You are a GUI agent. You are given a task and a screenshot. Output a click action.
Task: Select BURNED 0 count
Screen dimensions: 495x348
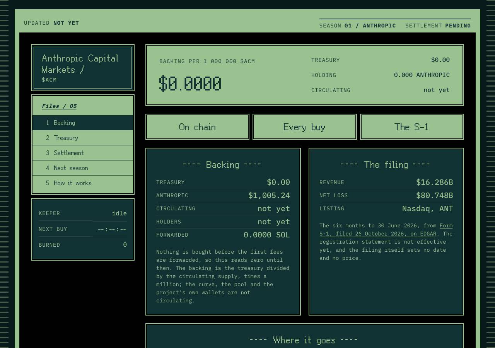pos(125,244)
